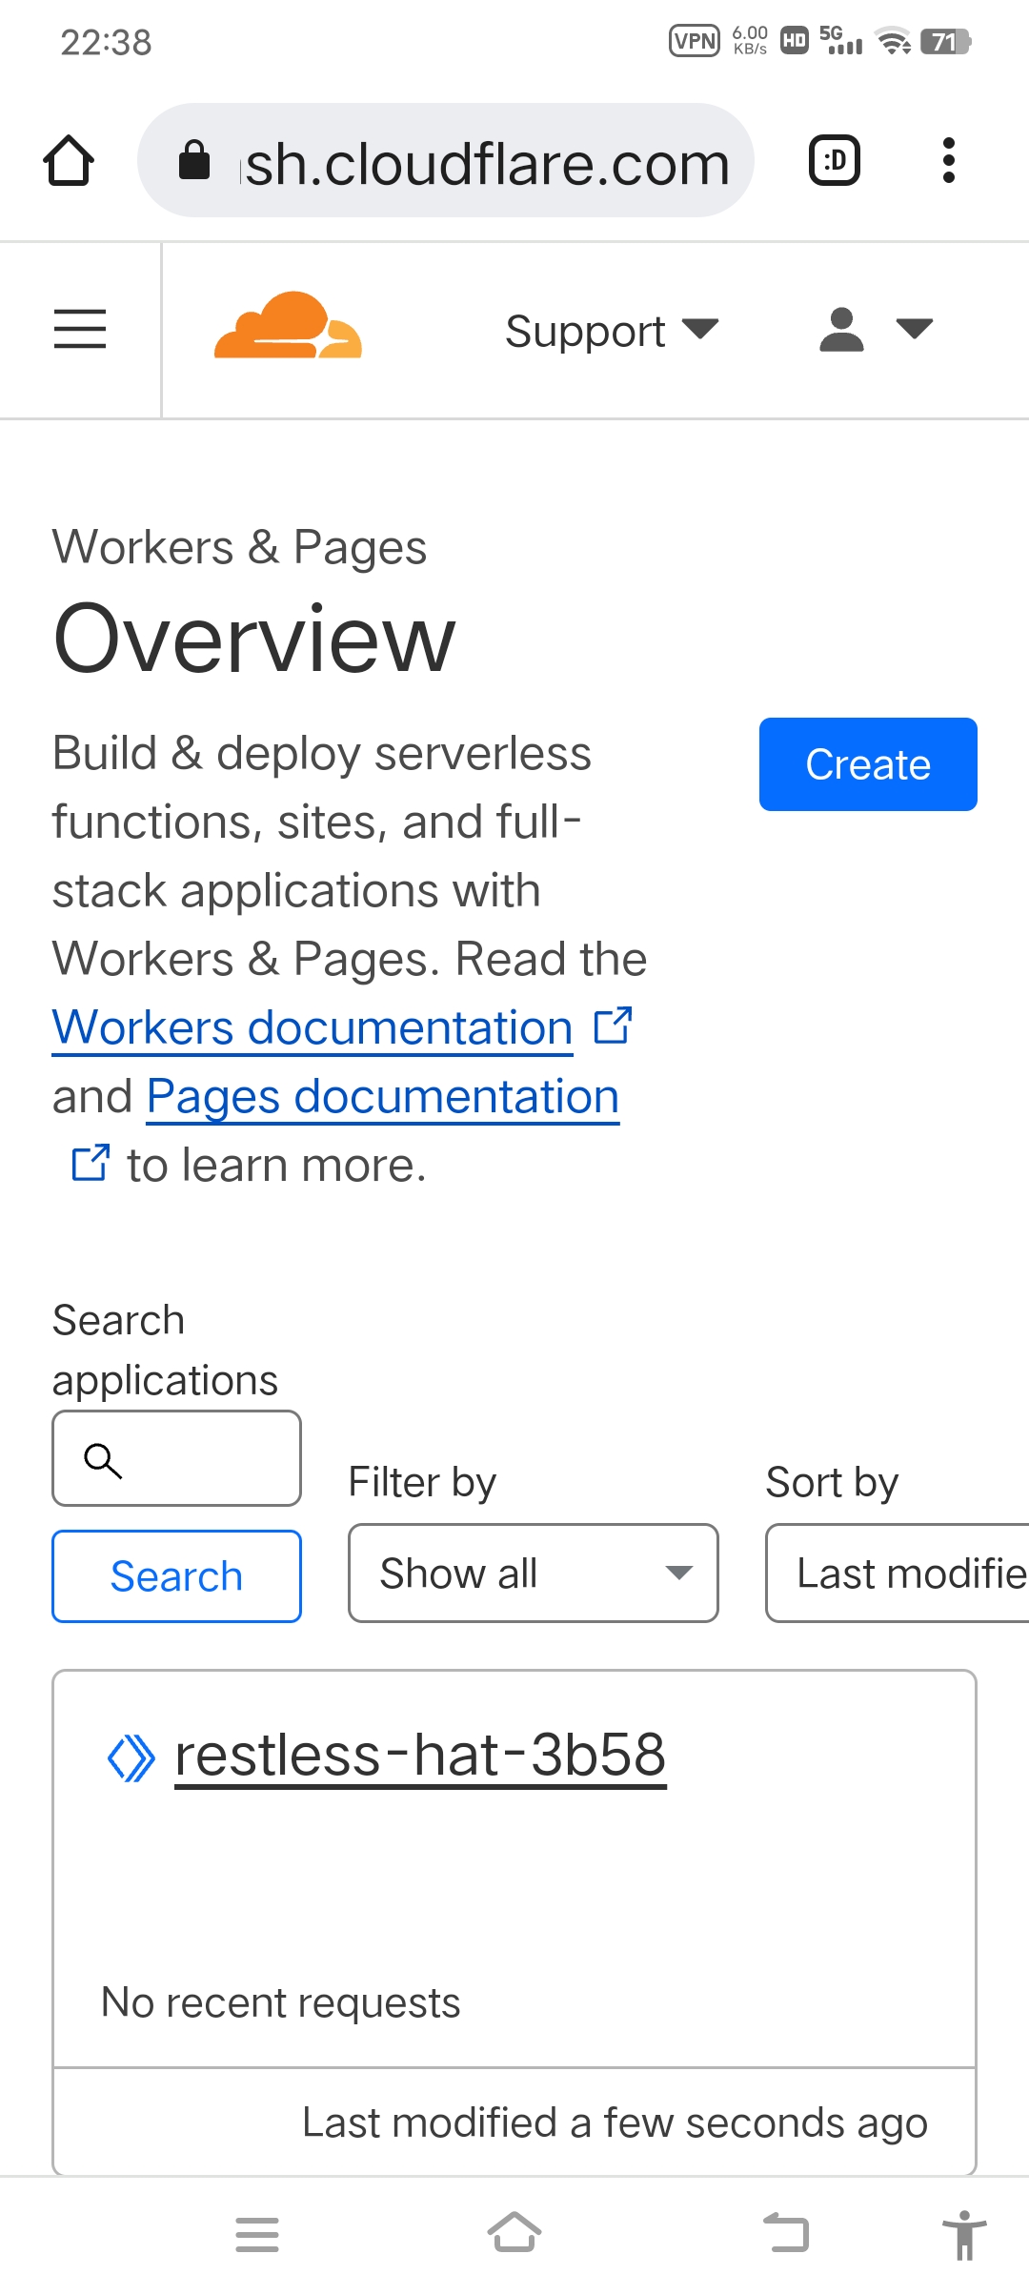This screenshot has width=1029, height=2295.
Task: Open the Sort by 'Last modified' dropdown
Action: coord(898,1573)
